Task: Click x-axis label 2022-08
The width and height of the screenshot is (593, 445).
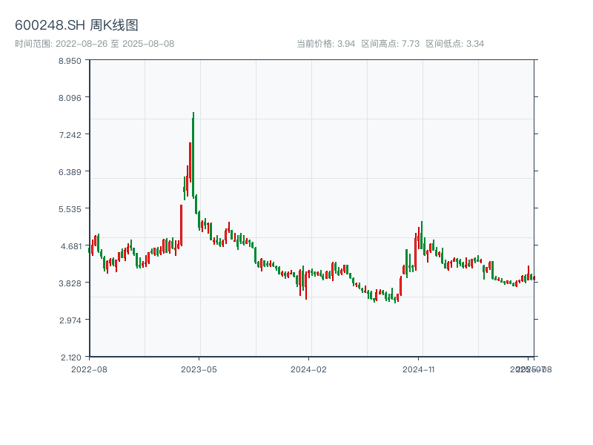Action: (89, 369)
